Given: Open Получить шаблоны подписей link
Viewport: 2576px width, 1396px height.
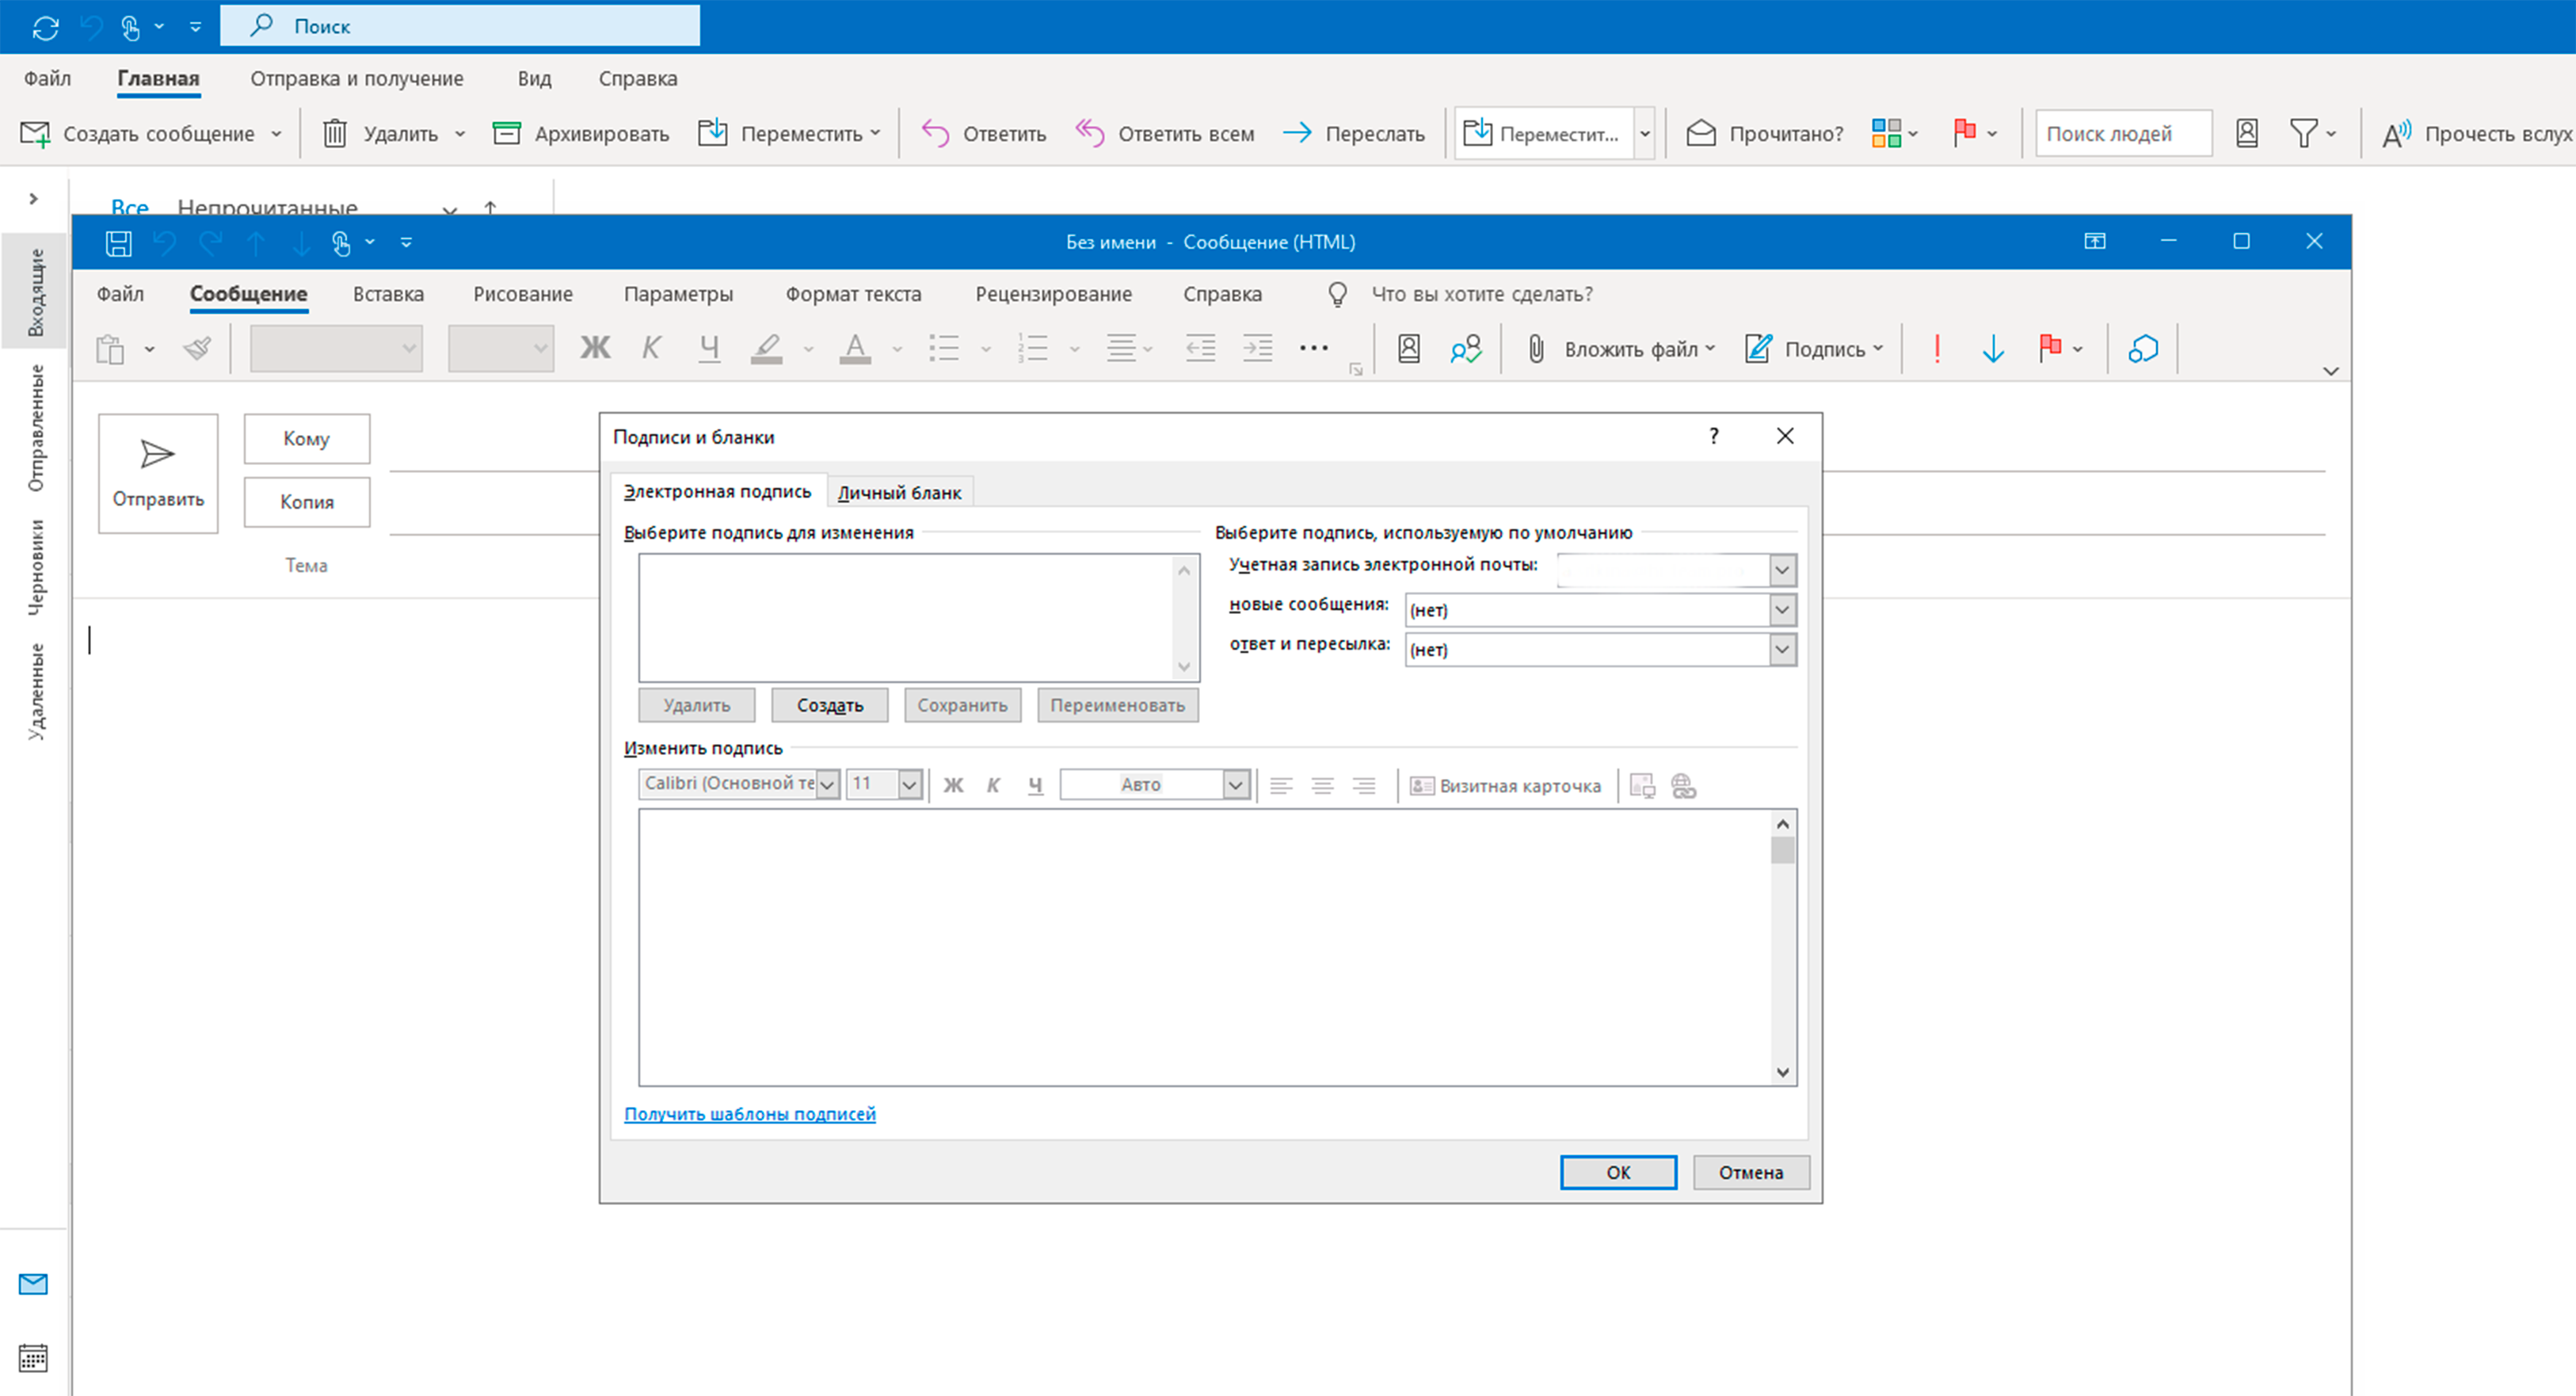Looking at the screenshot, I should (x=749, y=1114).
